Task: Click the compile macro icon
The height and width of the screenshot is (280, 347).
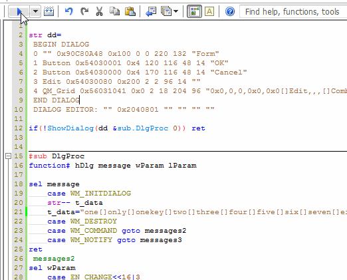Action: point(49,11)
